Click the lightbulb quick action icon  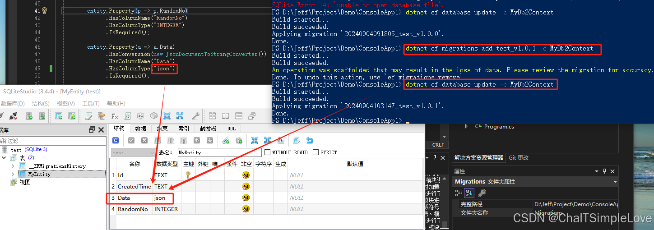[x=45, y=10]
